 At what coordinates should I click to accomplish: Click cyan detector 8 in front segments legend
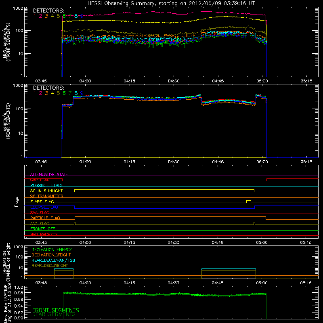tap(76, 16)
